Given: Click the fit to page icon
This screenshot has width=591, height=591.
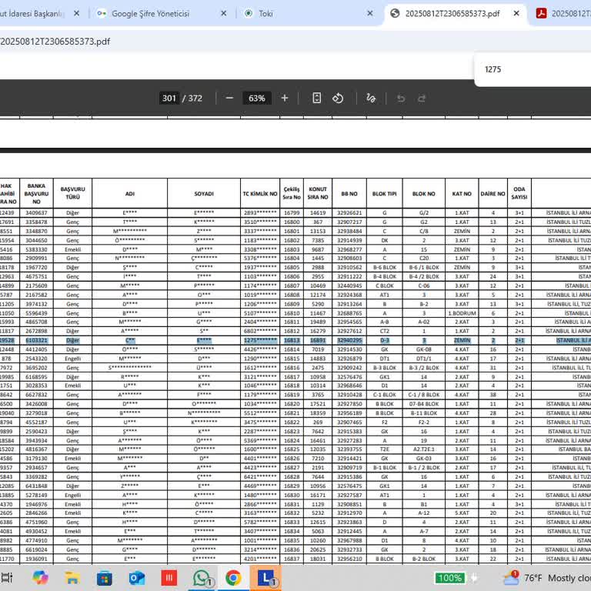Looking at the screenshot, I should (316, 98).
